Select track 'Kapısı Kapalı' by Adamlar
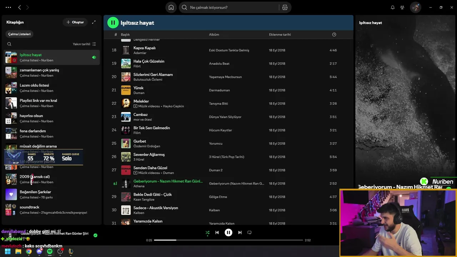The width and height of the screenshot is (457, 257). (x=228, y=50)
